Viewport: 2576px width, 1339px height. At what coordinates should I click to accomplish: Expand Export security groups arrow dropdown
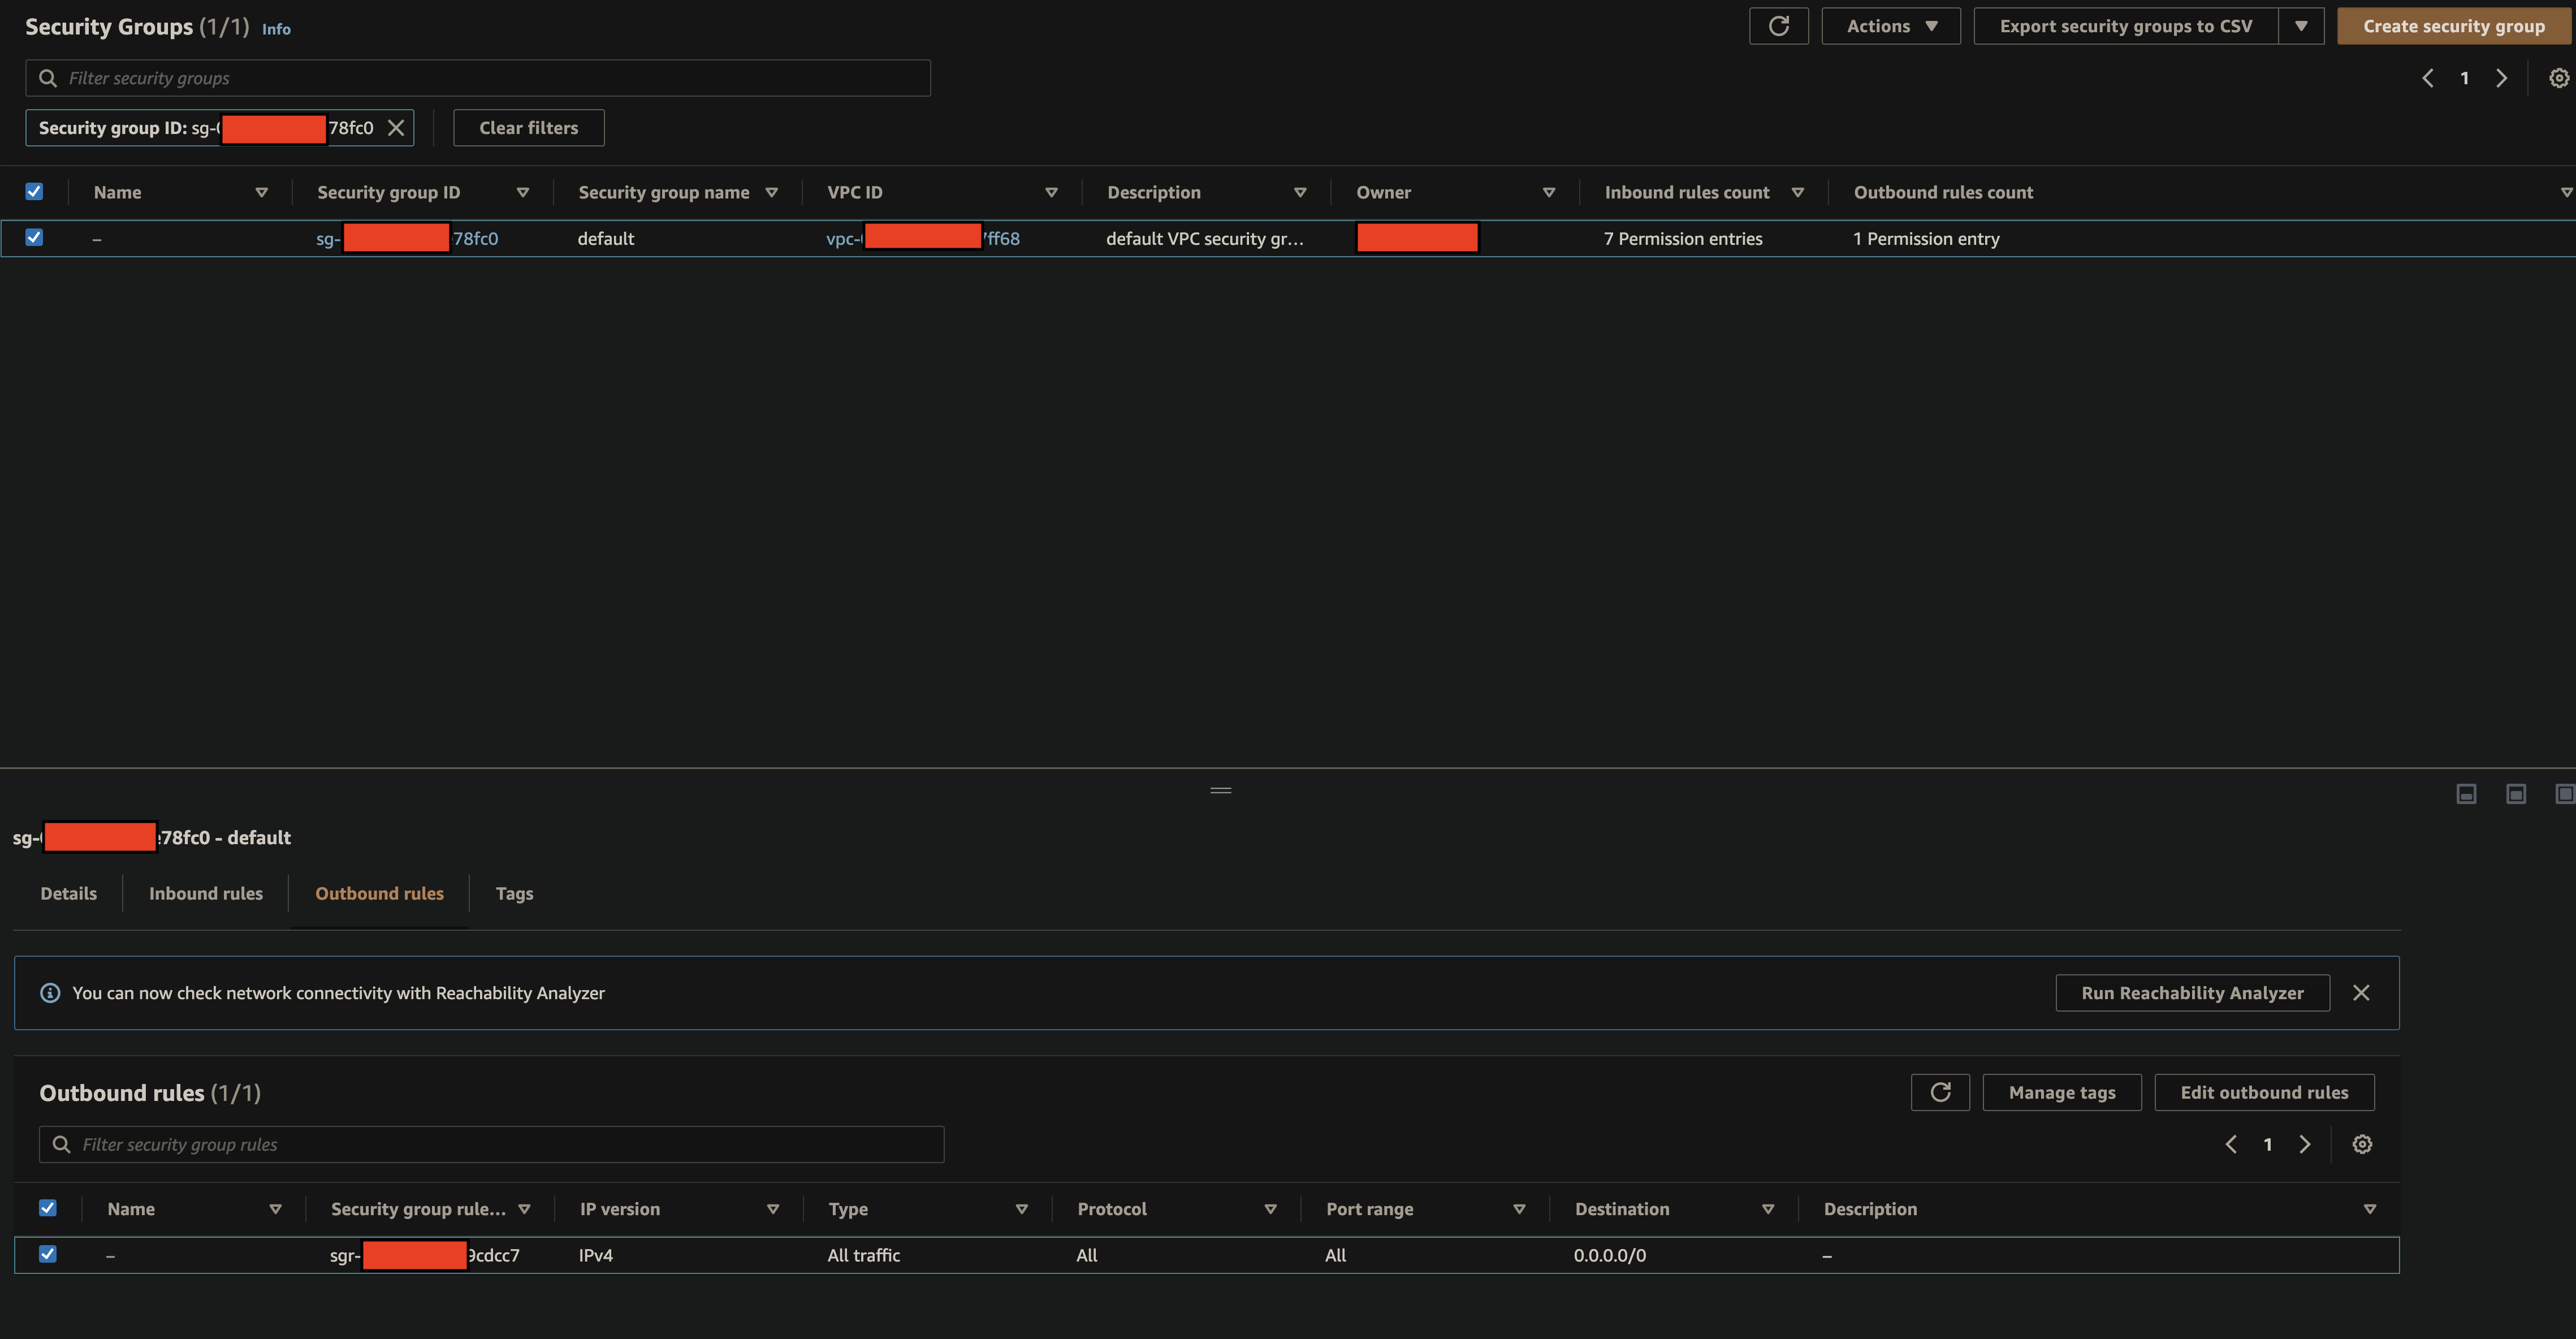pos(2301,26)
